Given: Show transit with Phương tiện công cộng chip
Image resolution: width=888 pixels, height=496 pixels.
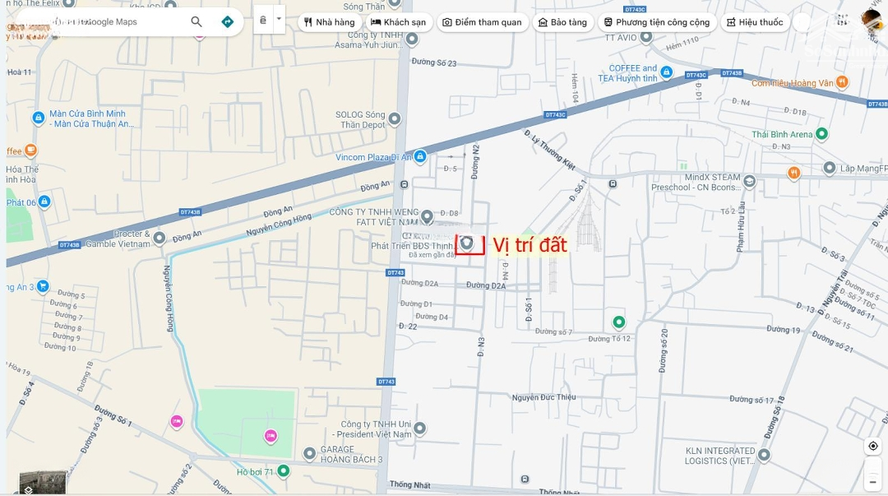Looking at the screenshot, I should click(658, 22).
